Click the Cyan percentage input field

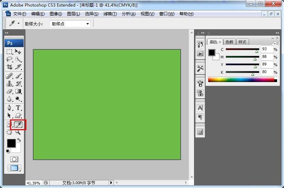coord(267,49)
